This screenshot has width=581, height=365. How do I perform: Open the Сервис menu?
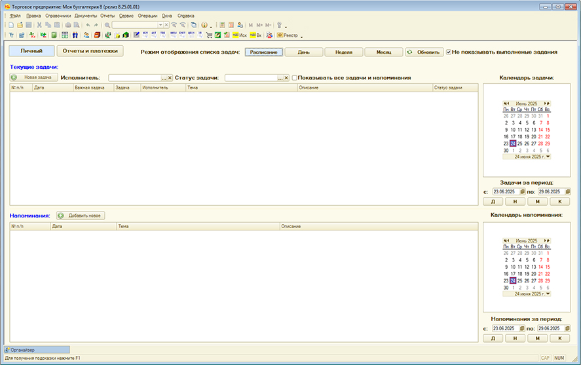tap(126, 15)
